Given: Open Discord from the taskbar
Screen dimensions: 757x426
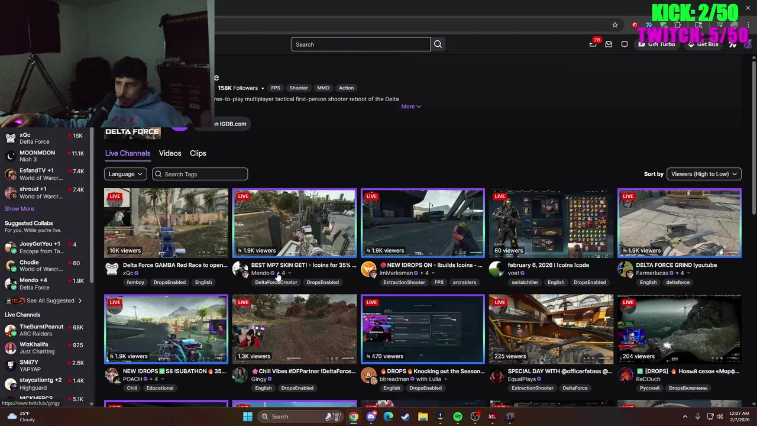Looking at the screenshot, I should pos(371,417).
